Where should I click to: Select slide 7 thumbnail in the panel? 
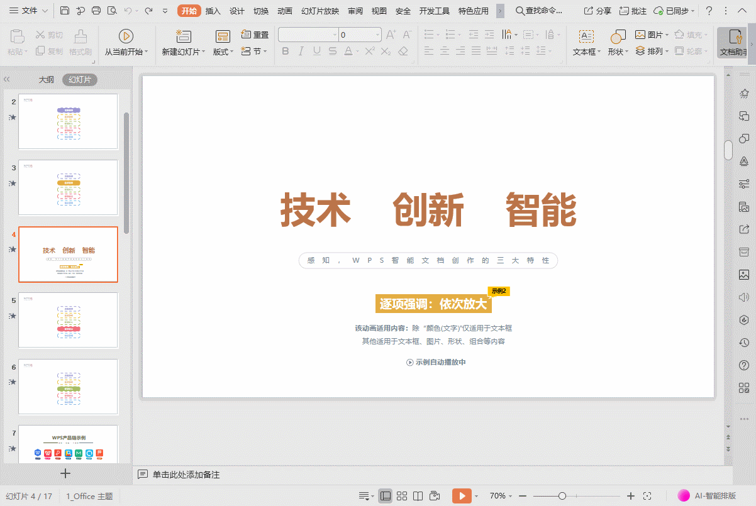(x=68, y=445)
